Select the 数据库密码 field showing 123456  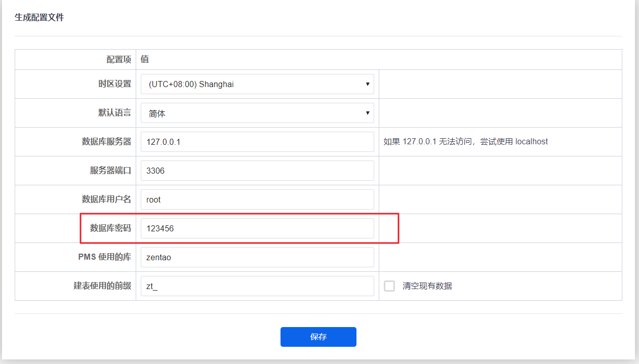click(x=257, y=228)
